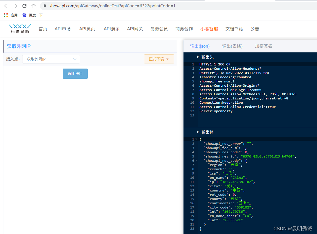This screenshot has height=234, width=317.
Task: View site info via lock icon
Action: click(x=45, y=6)
